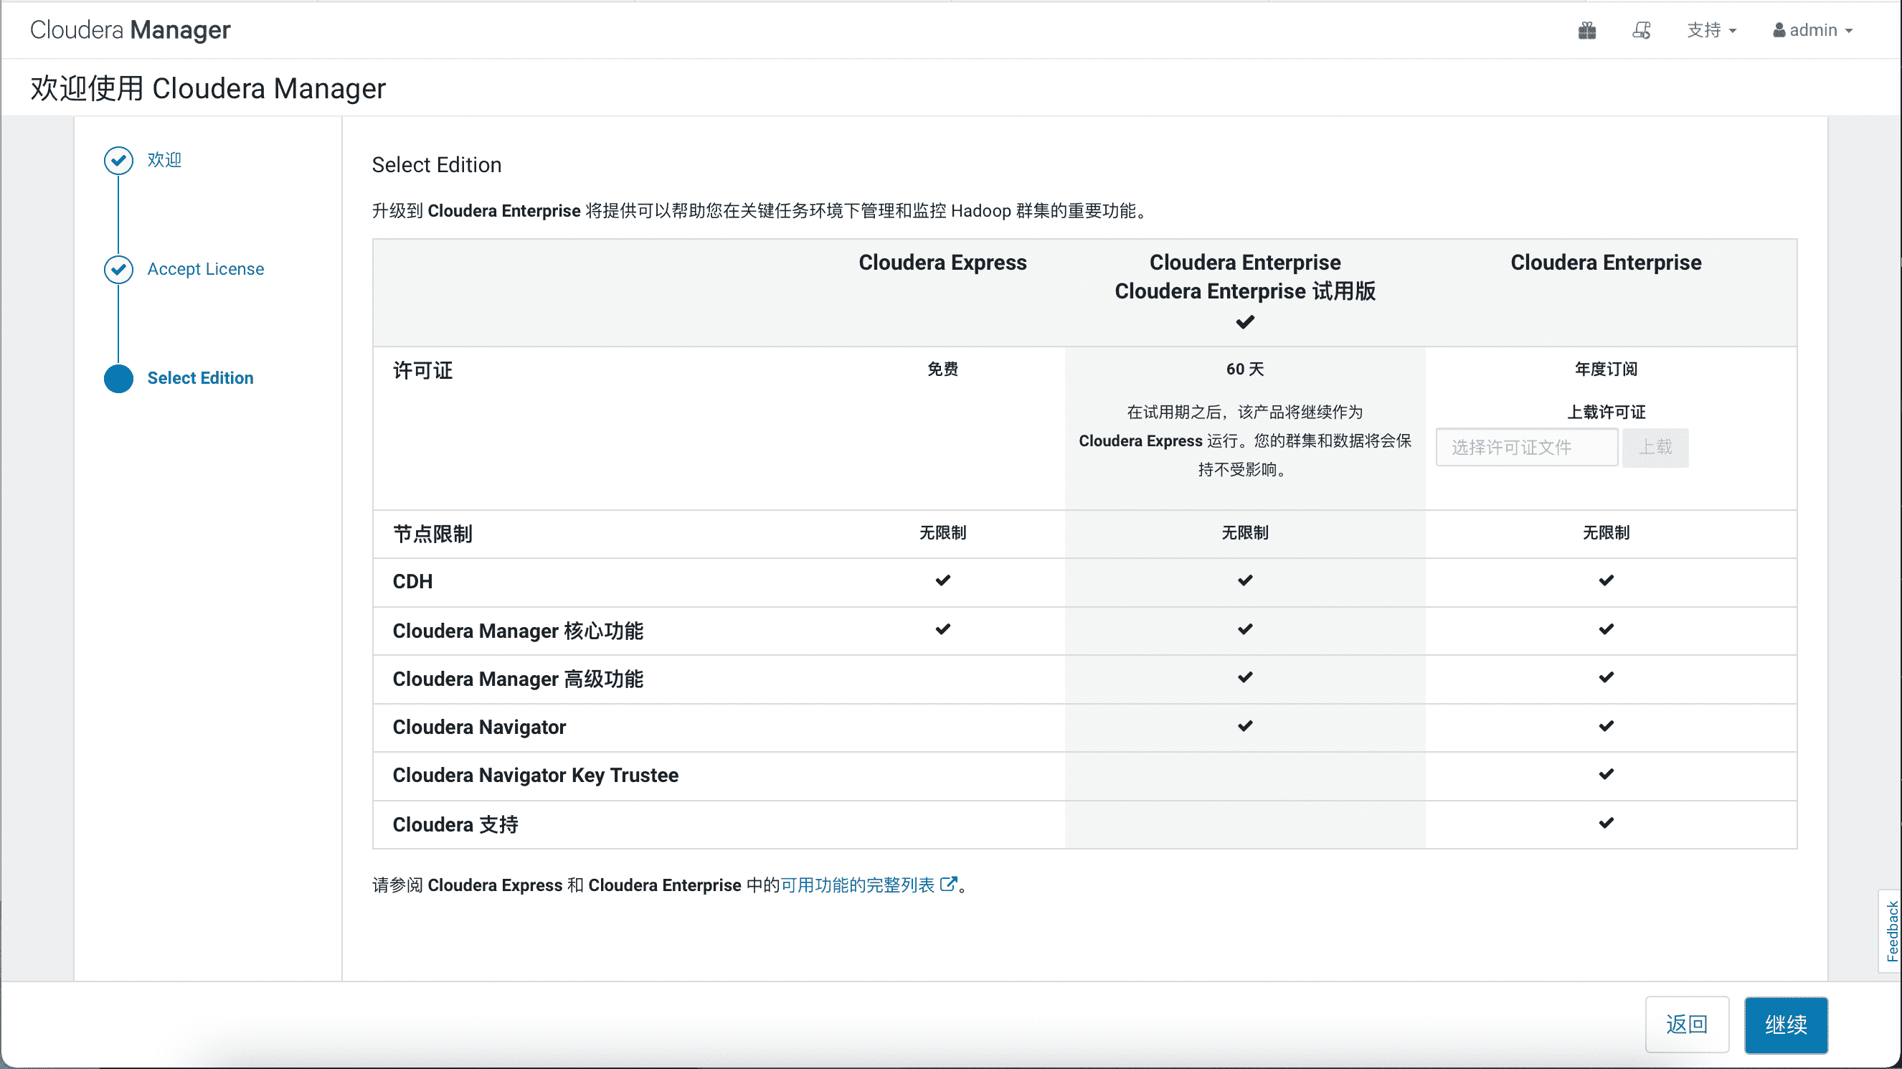This screenshot has width=1902, height=1069.
Task: Open the 可用功能的完整列表 link
Action: [x=857, y=885]
